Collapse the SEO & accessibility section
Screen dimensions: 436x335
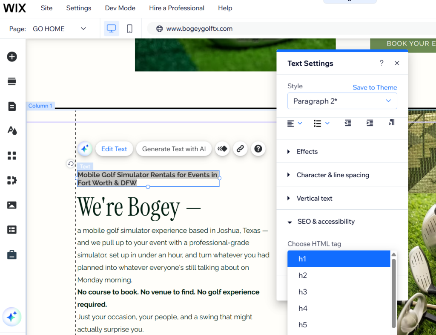pyautogui.click(x=325, y=222)
